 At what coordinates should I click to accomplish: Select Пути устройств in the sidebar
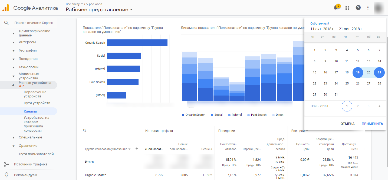pos(37,103)
